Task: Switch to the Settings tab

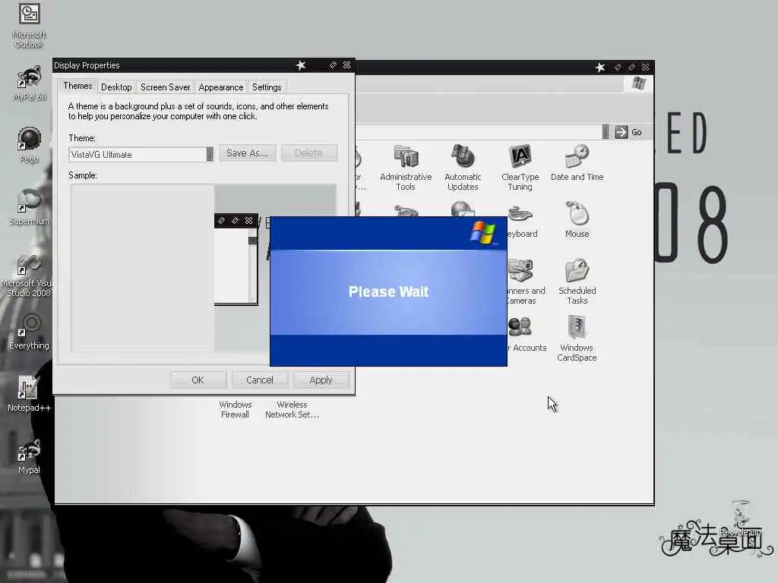Action: (x=267, y=87)
